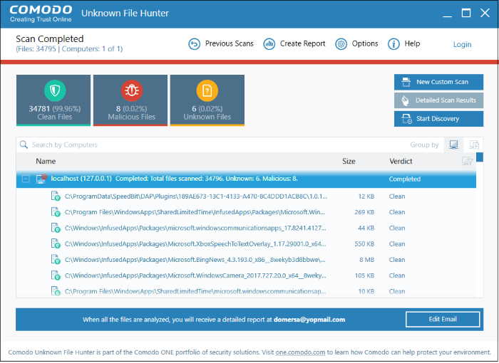Open the Login link
Image resolution: width=499 pixels, height=363 pixels.
462,45
